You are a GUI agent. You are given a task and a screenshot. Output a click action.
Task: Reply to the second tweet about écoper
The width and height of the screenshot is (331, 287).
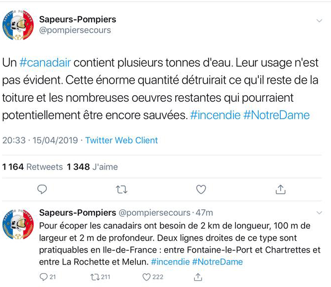click(x=43, y=277)
